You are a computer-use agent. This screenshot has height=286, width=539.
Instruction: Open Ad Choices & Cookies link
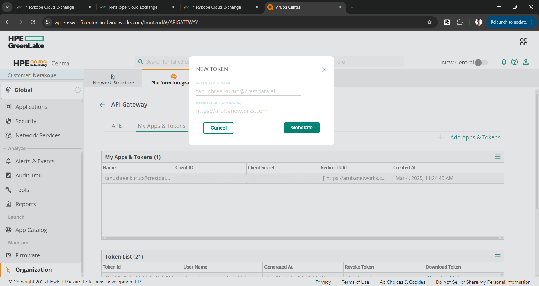point(402,282)
